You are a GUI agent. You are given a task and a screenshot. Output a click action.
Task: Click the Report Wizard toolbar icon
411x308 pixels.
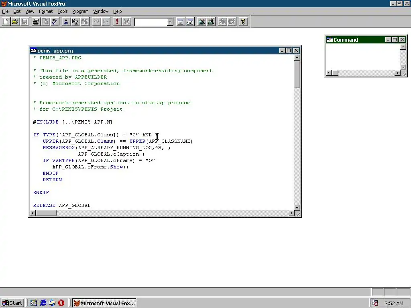click(211, 22)
